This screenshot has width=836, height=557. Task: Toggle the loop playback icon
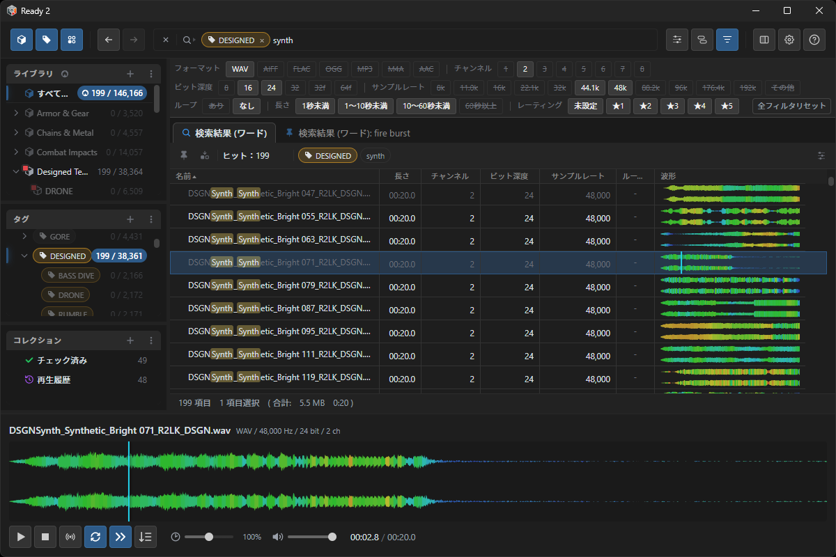tap(95, 537)
